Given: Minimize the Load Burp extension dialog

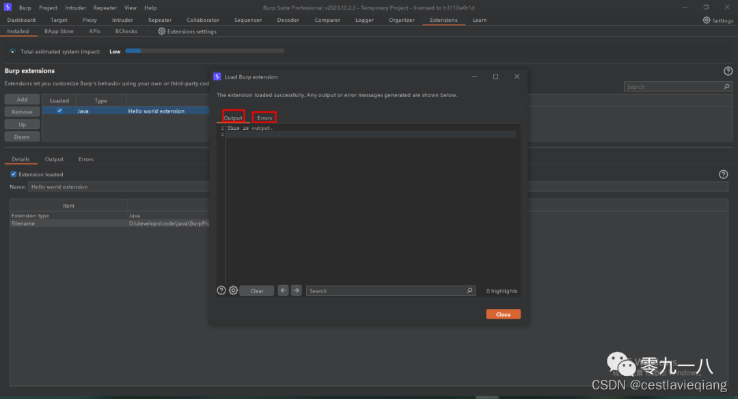Looking at the screenshot, I should tap(474, 77).
